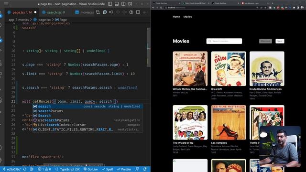Click the editor vertical scrollbar/minimap

pos(149,47)
